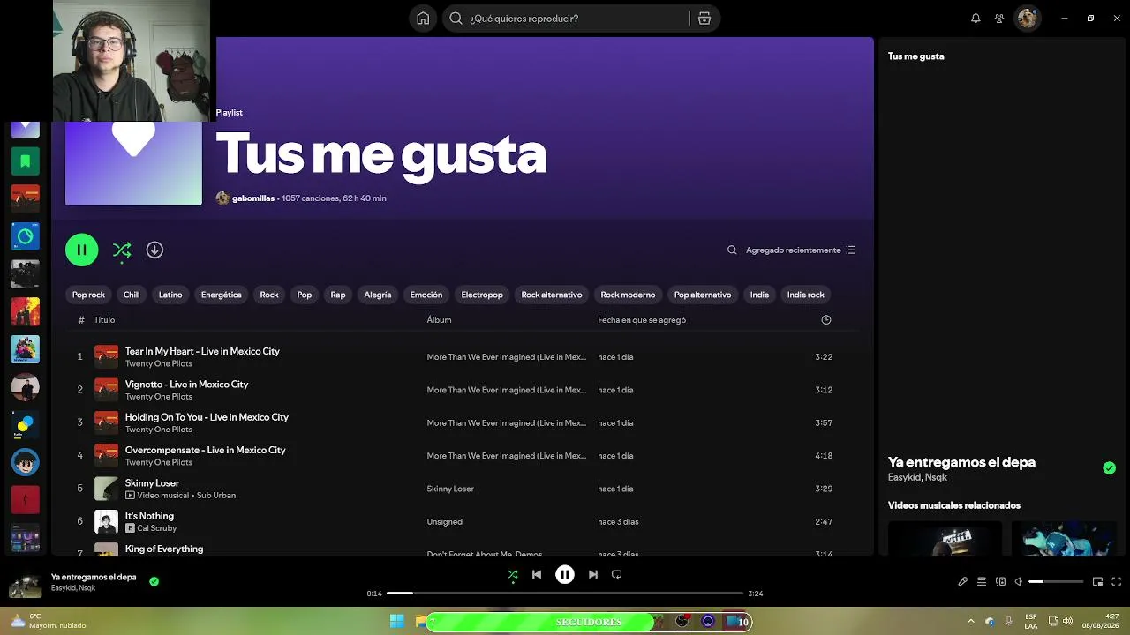Select the Holding On To You track title
The image size is (1130, 635).
tap(207, 417)
